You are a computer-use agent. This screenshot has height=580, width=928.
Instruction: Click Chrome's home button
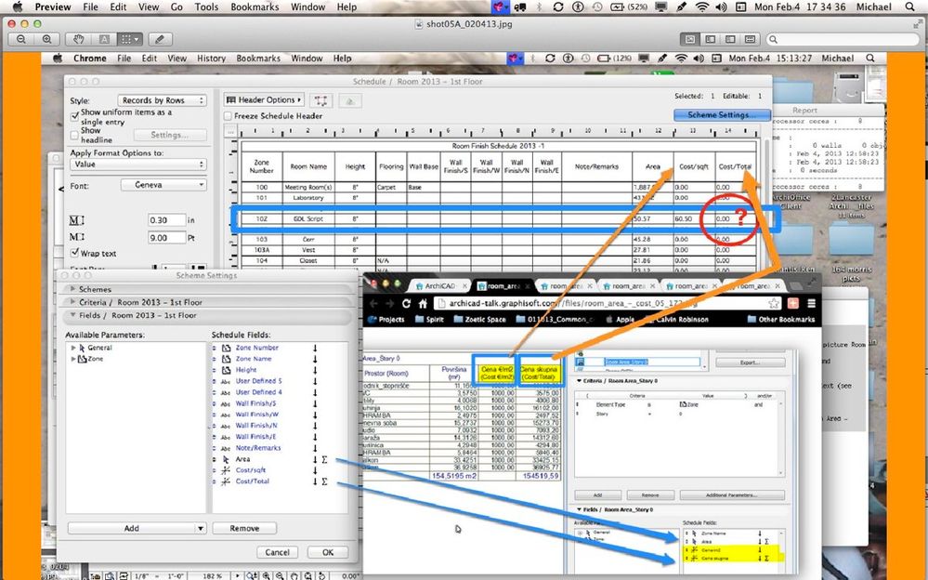point(423,303)
